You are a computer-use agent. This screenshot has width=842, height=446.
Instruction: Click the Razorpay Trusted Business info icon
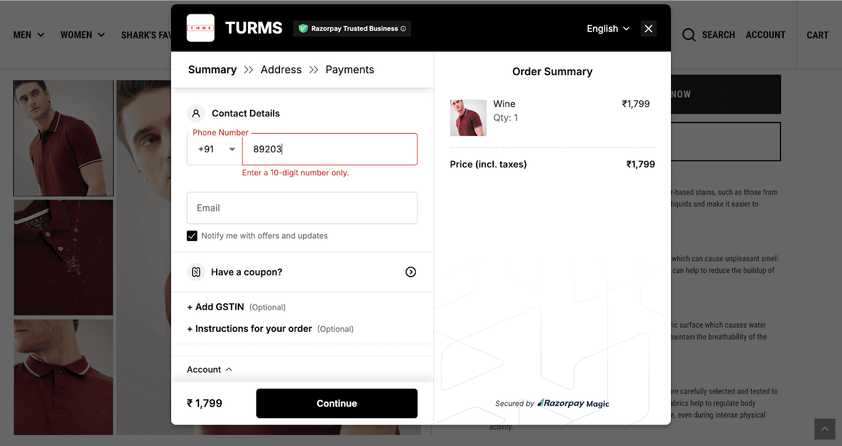click(x=404, y=29)
